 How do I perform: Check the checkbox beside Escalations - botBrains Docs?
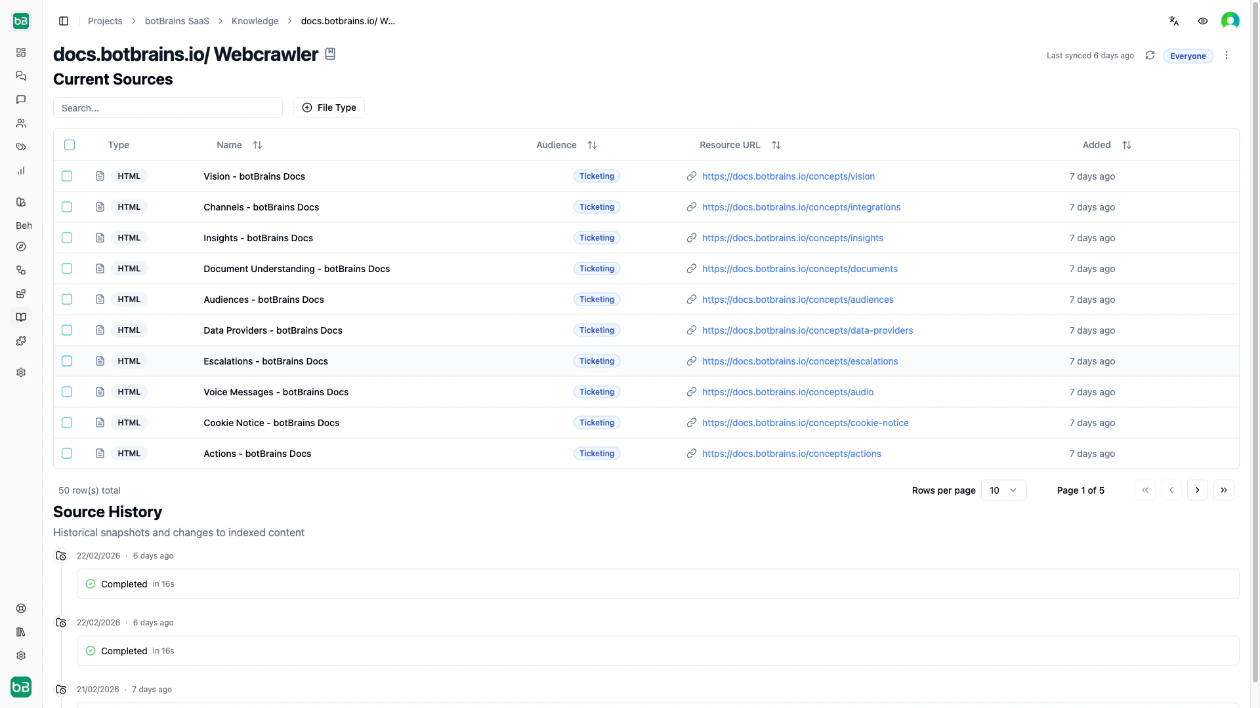click(67, 361)
